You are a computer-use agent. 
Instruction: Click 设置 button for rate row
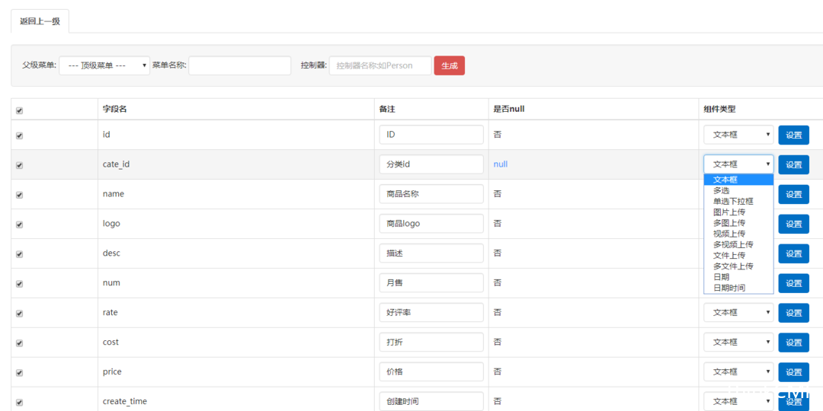(x=793, y=313)
